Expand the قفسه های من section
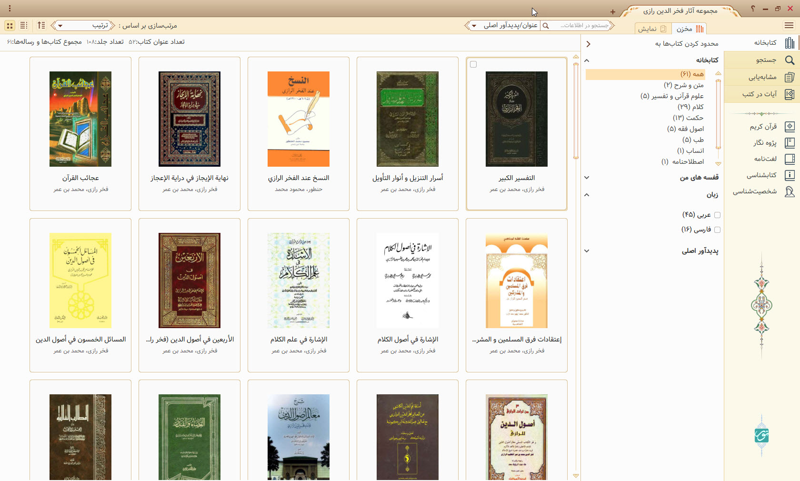Viewport: 800px width, 481px height. [x=587, y=178]
